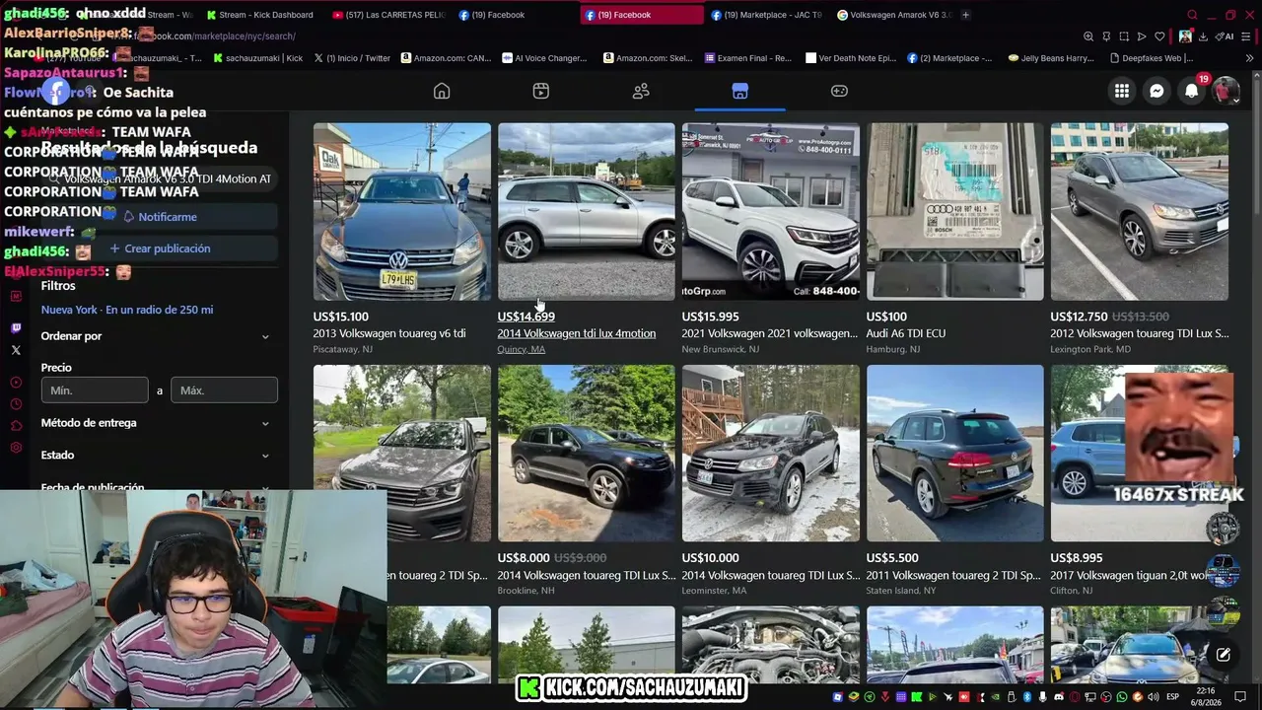Click the send arrow icon in the address bar
Viewport: 1262px width, 710px height.
coord(1142,36)
